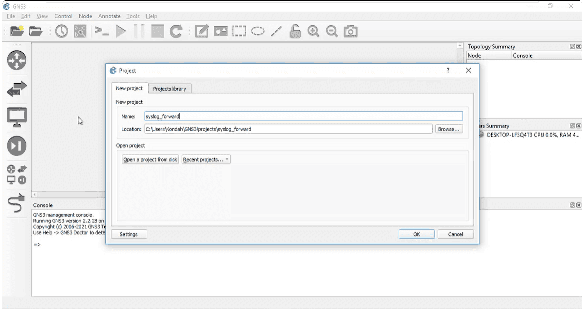The image size is (583, 309).
Task: Open the View menu
Action: coord(42,16)
